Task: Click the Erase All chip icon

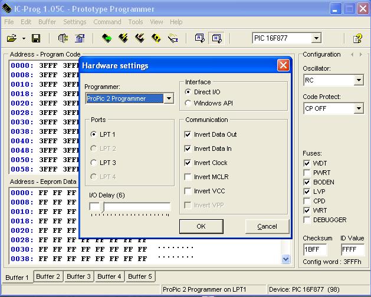Action: point(140,38)
